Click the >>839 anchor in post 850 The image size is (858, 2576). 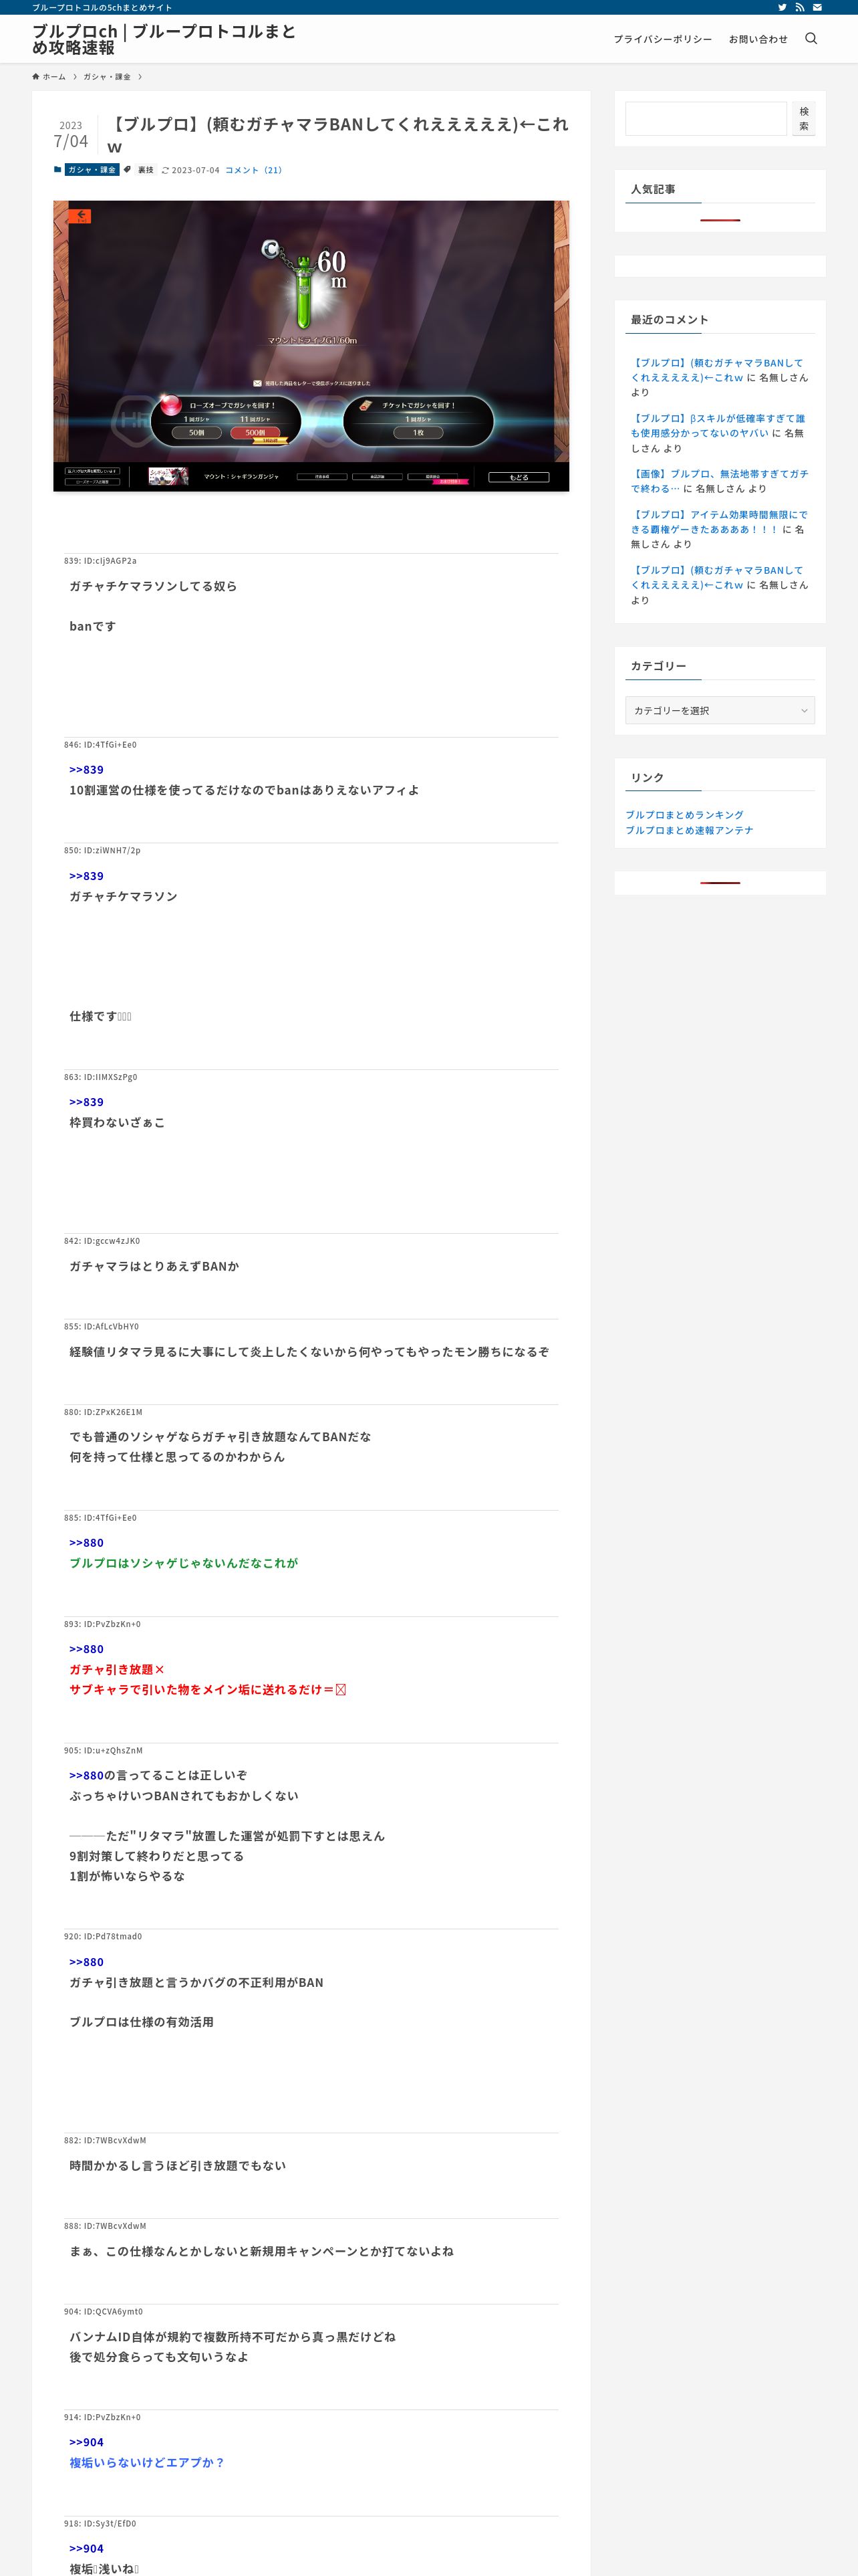[x=86, y=876]
